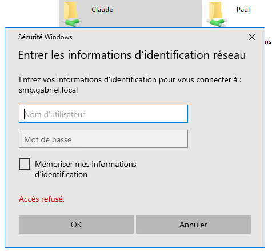Focus the Mot de passe field
272x252 pixels.
(103, 139)
